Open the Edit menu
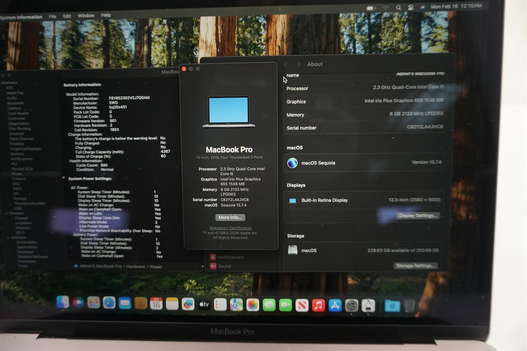 tap(67, 16)
